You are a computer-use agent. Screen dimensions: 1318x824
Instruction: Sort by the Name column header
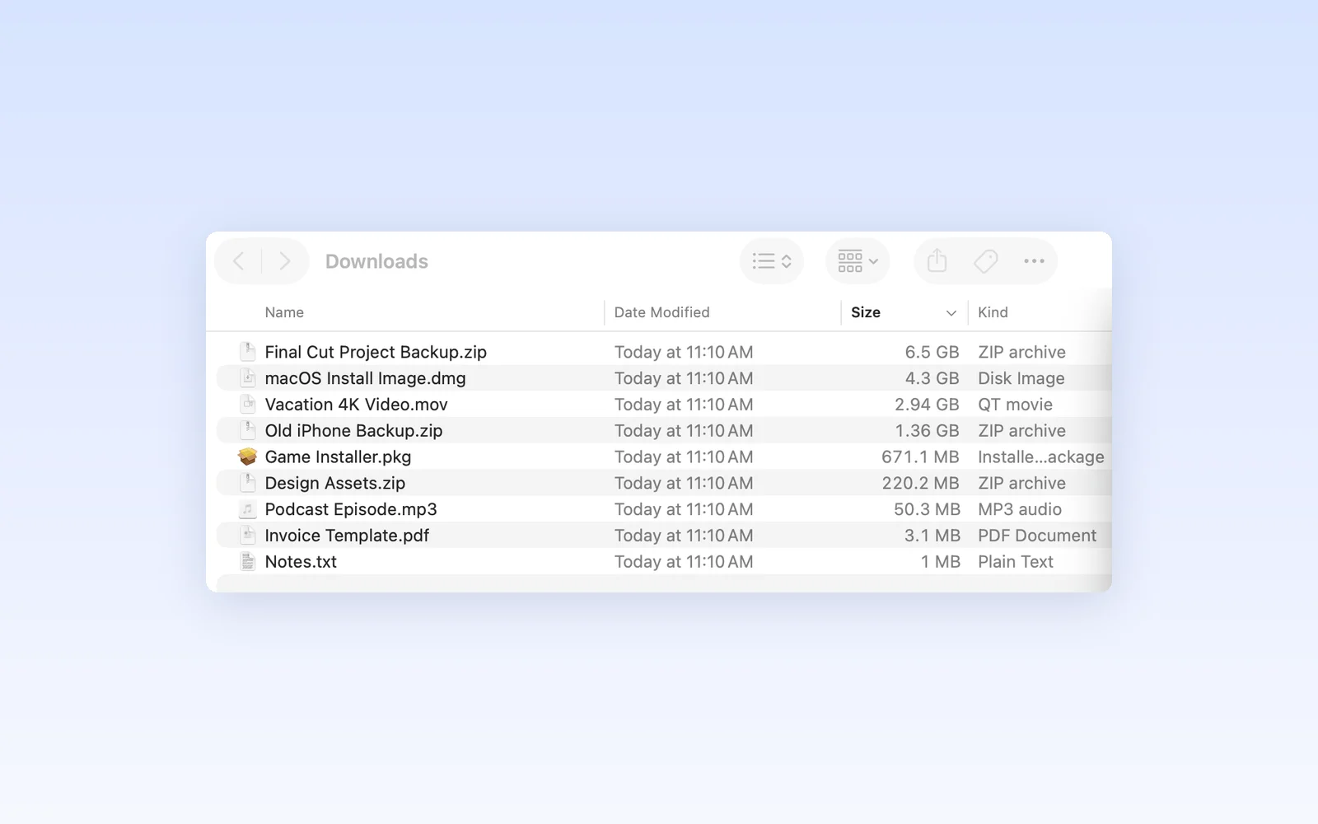[284, 312]
